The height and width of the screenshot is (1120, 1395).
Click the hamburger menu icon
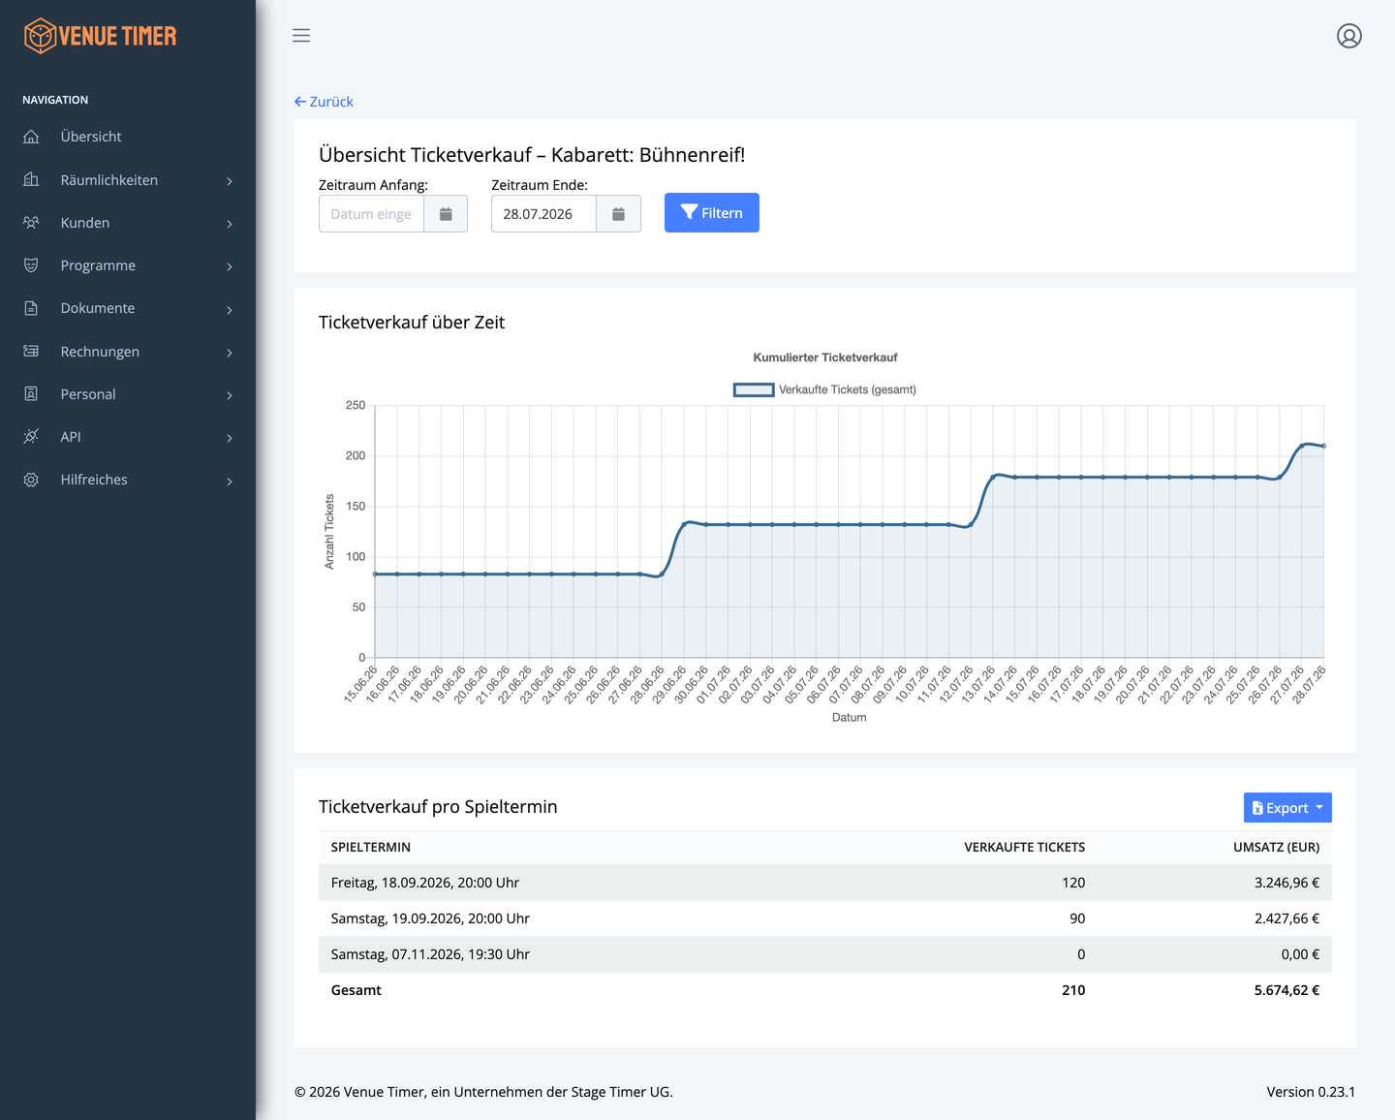[x=301, y=36]
